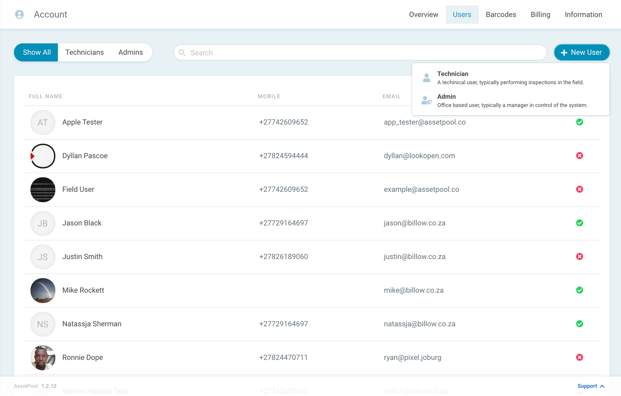Click Natassja Sherman's green check status icon
The width and height of the screenshot is (621, 396).
coord(579,324)
